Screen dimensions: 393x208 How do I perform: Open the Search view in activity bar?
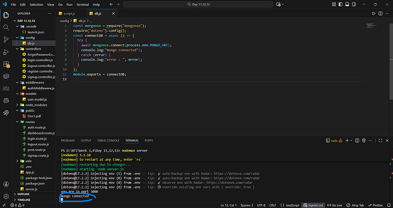[6, 27]
